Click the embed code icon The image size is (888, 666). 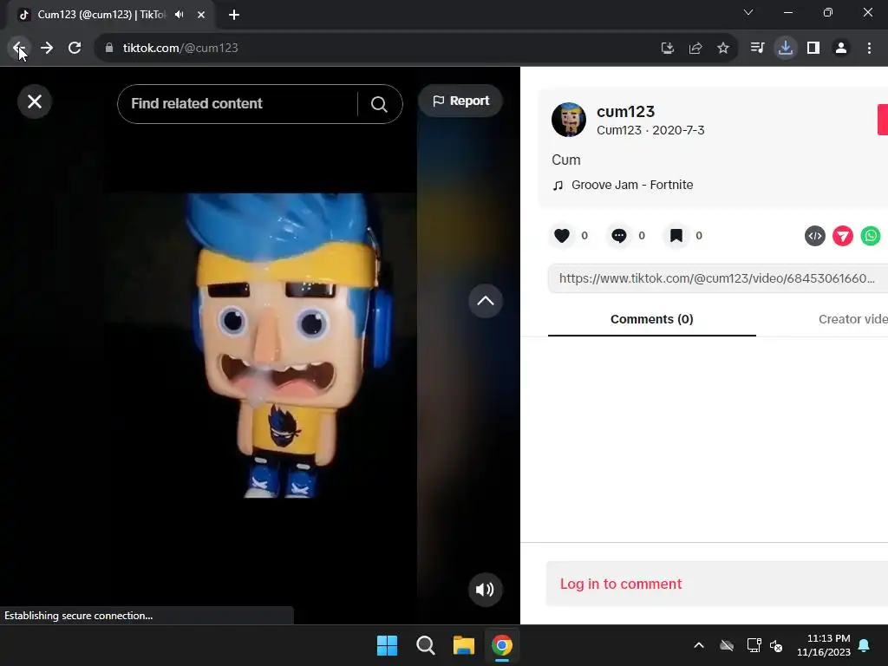(815, 236)
